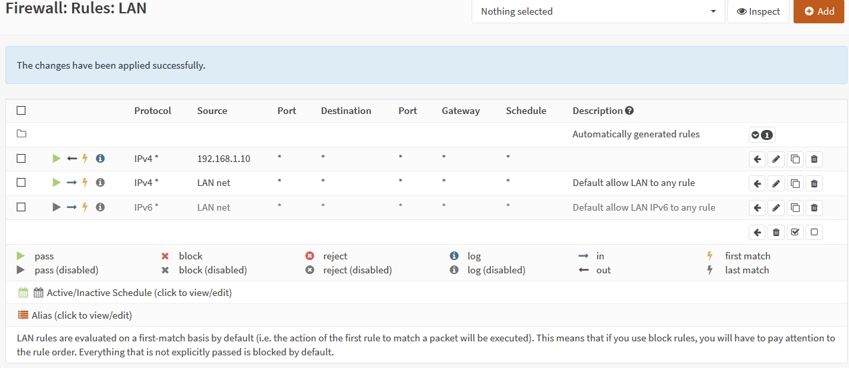Toggle the select-all checkbox in table header
Viewport: 849px width, 368px height.
point(21,111)
